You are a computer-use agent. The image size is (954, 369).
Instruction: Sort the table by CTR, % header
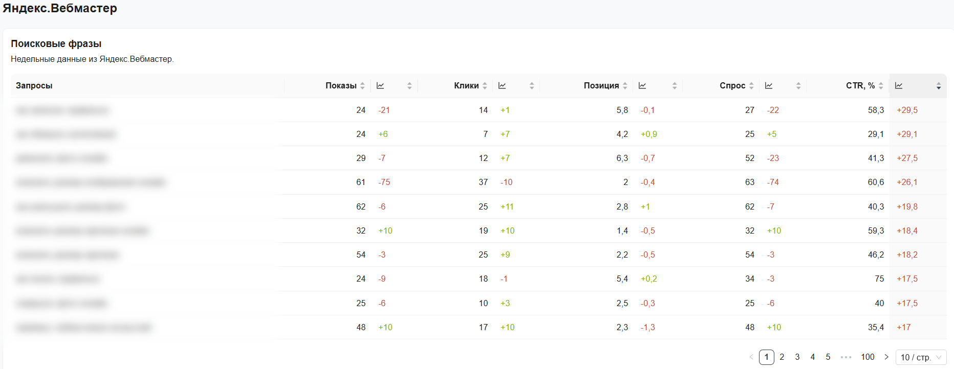point(860,86)
